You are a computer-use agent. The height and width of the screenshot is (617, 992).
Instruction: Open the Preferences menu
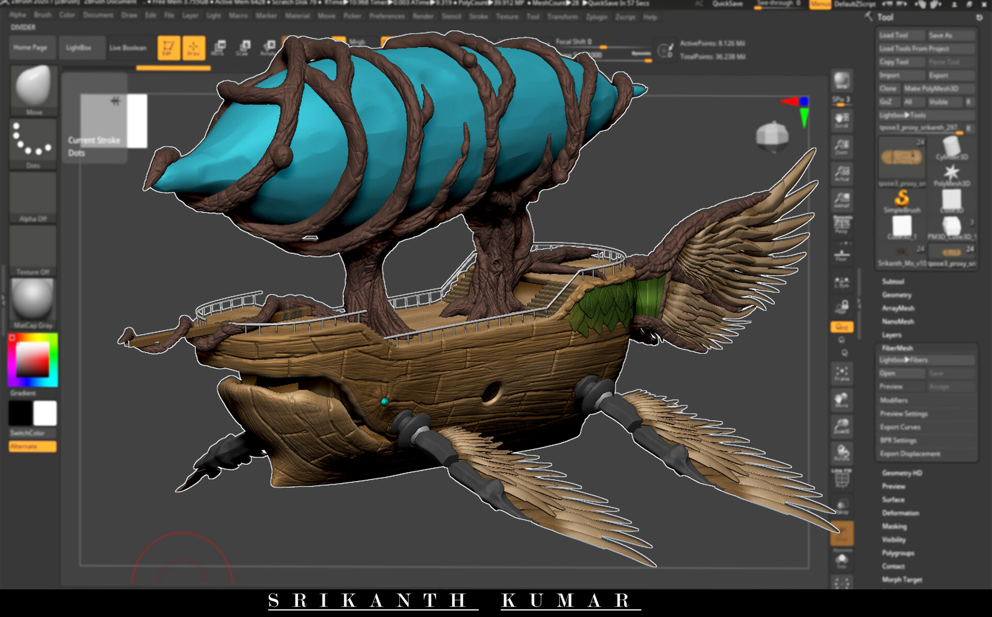click(x=387, y=16)
